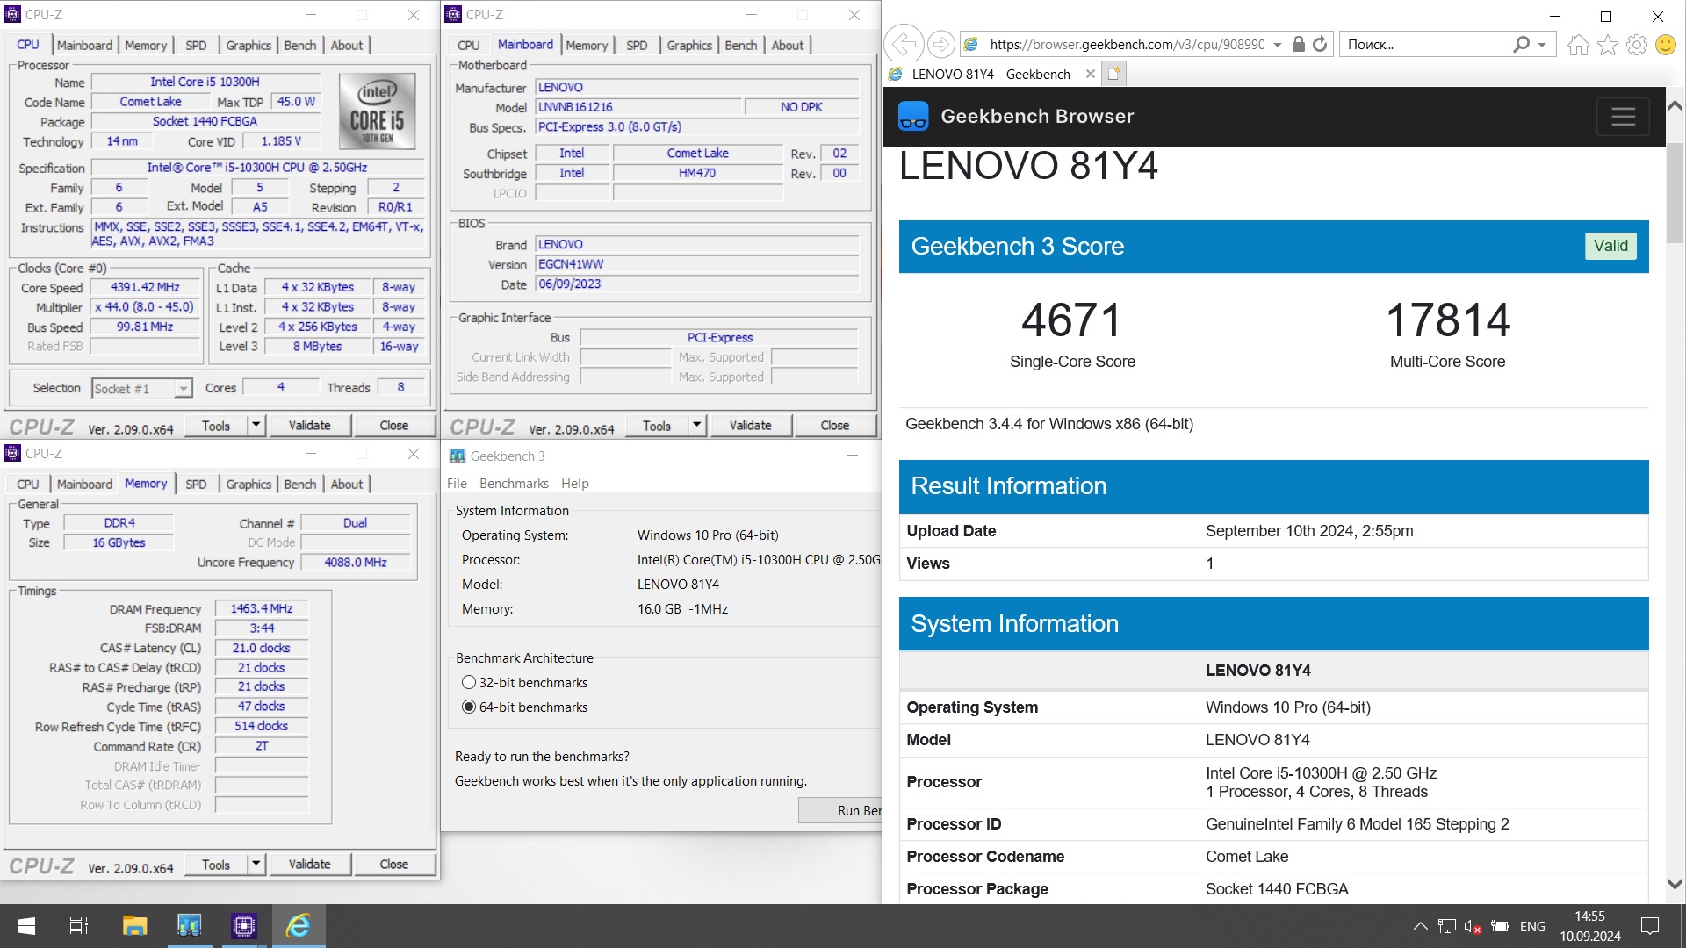
Task: Open Tools dropdown arrow in Memory tab window
Action: (256, 864)
